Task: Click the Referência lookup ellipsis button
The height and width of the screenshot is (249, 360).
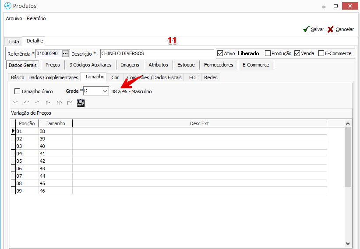Action: (65, 53)
